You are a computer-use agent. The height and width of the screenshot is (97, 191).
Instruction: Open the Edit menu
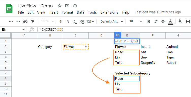coord(30,12)
